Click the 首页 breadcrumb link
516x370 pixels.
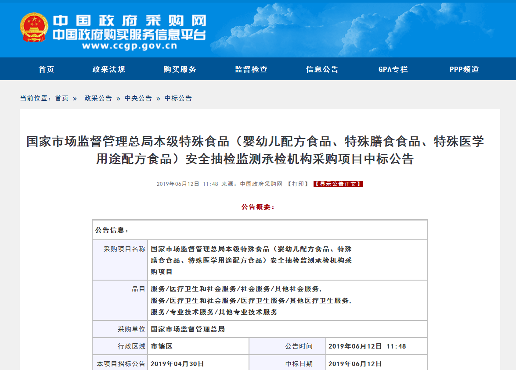tap(61, 98)
